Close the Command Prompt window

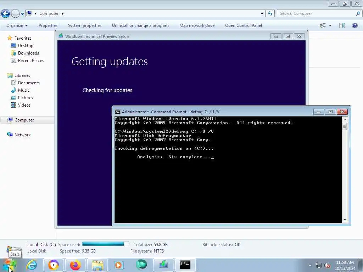342,112
